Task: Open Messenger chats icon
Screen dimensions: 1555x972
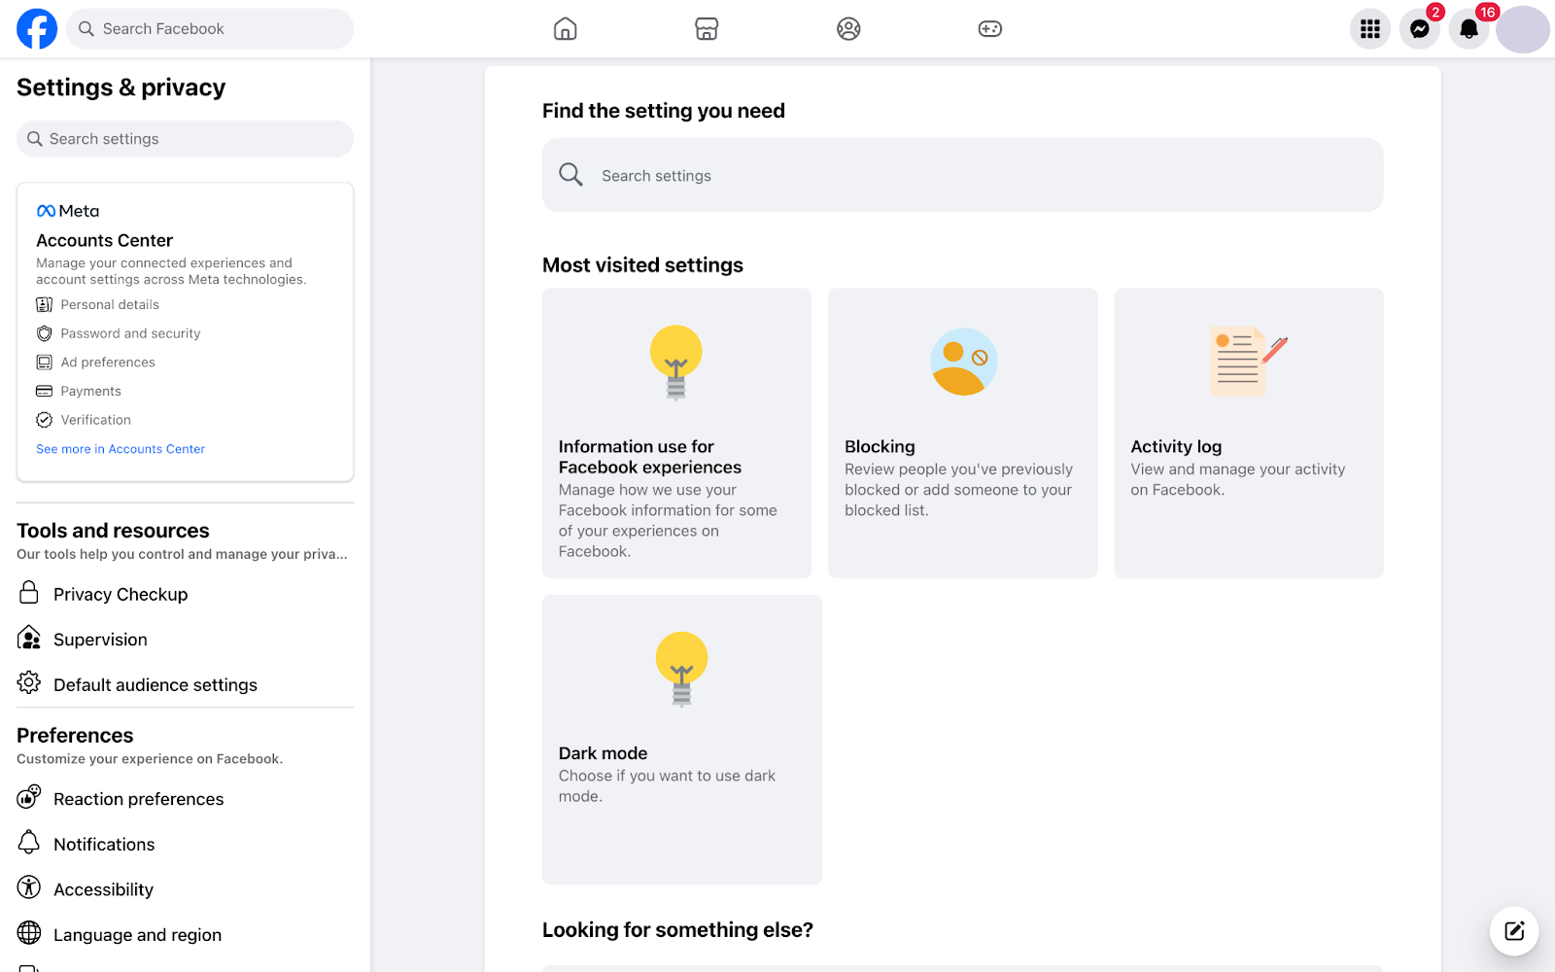Action: [x=1420, y=29]
